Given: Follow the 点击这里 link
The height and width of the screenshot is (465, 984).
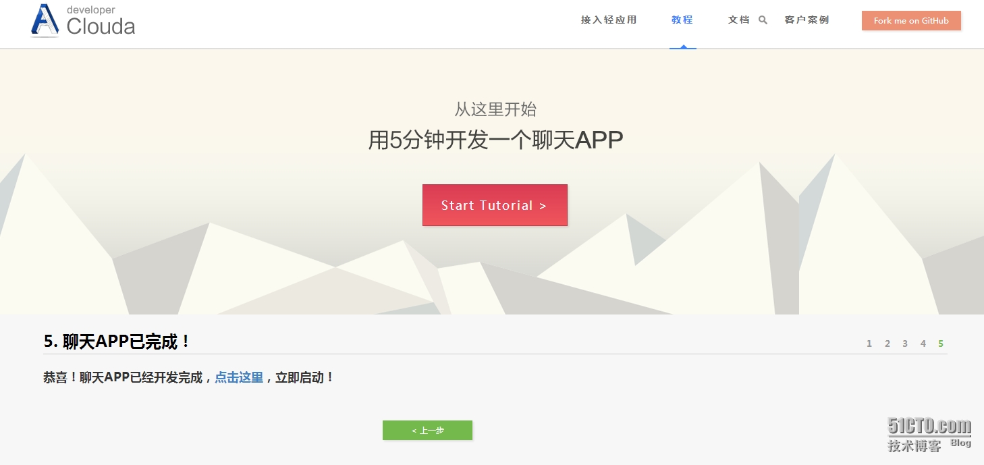Looking at the screenshot, I should click(x=239, y=378).
